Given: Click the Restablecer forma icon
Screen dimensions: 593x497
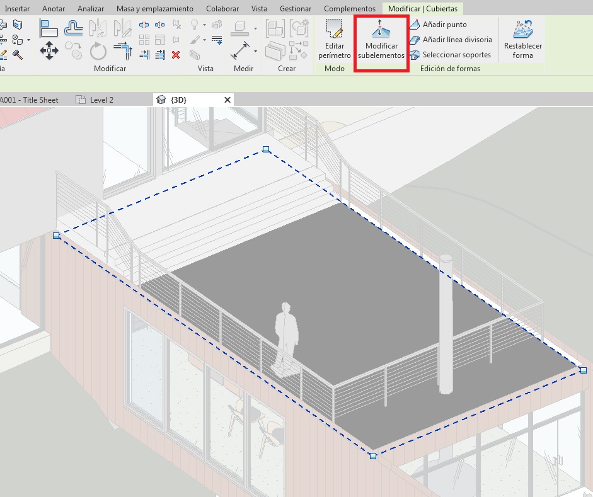Looking at the screenshot, I should click(522, 39).
